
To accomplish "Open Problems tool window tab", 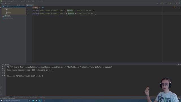I will click(21, 97).
